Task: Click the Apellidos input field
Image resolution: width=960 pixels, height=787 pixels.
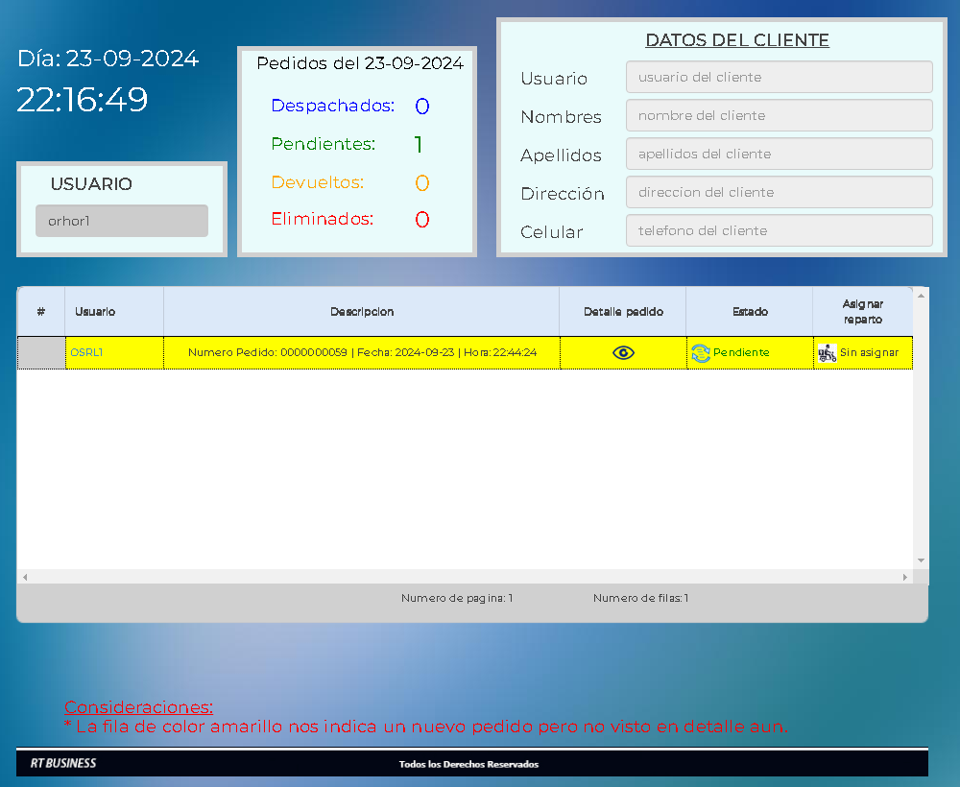Action: click(x=779, y=154)
